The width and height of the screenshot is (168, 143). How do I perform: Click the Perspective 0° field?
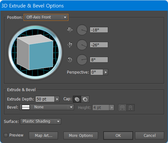pyautogui.click(x=97, y=72)
